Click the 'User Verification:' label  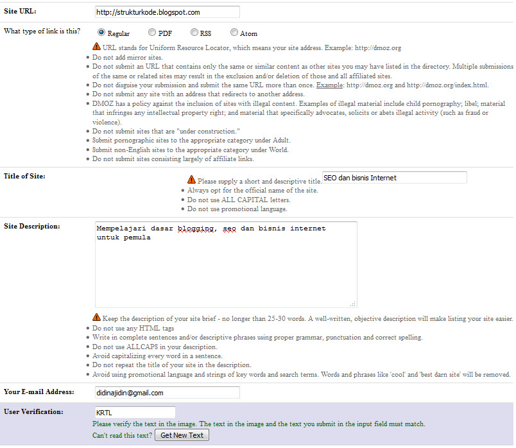pyautogui.click(x=33, y=412)
